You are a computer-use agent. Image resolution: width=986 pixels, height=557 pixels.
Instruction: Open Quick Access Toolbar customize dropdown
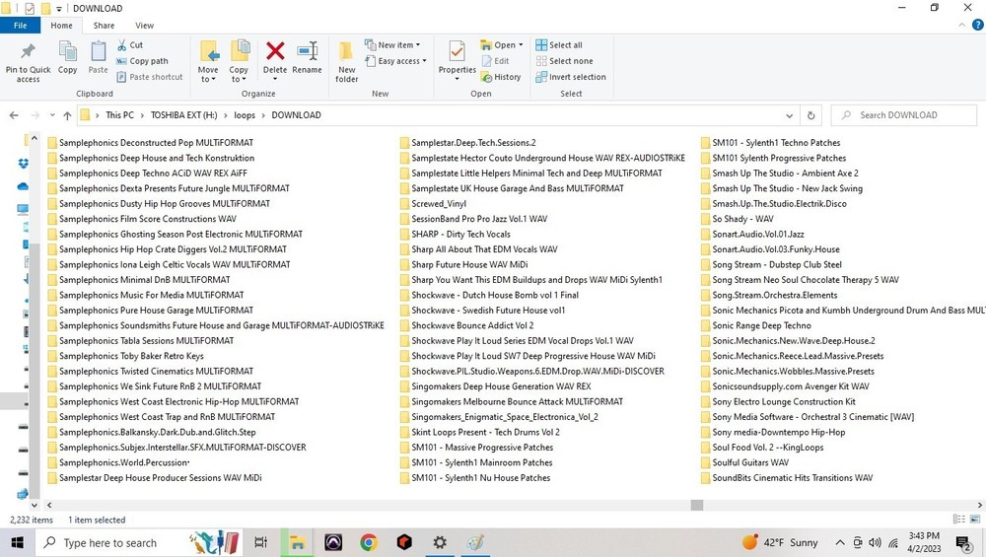pos(59,9)
